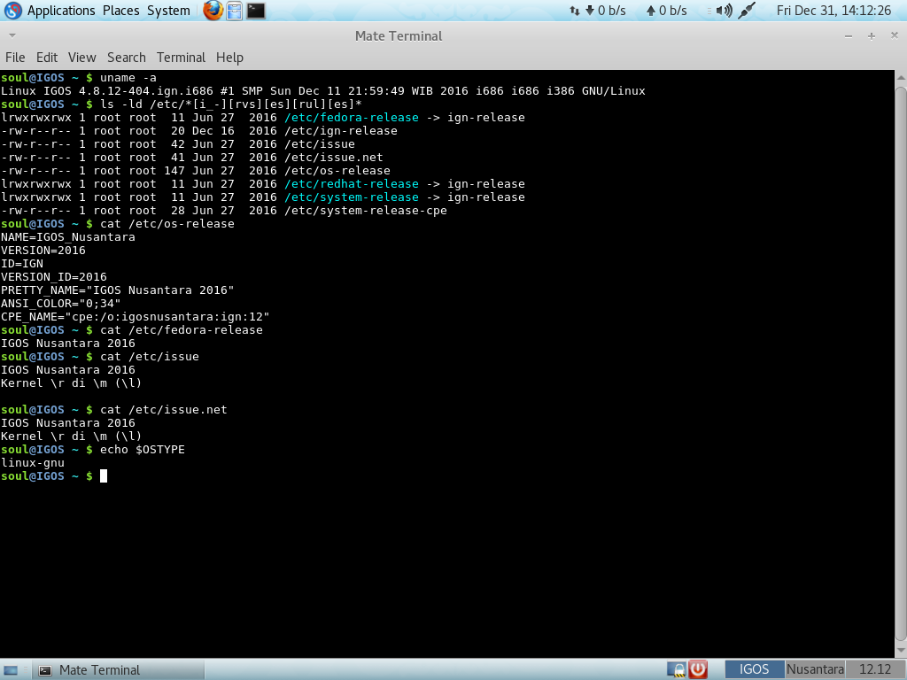Open the Terminal menu
This screenshot has height=680, width=907.
coord(181,58)
